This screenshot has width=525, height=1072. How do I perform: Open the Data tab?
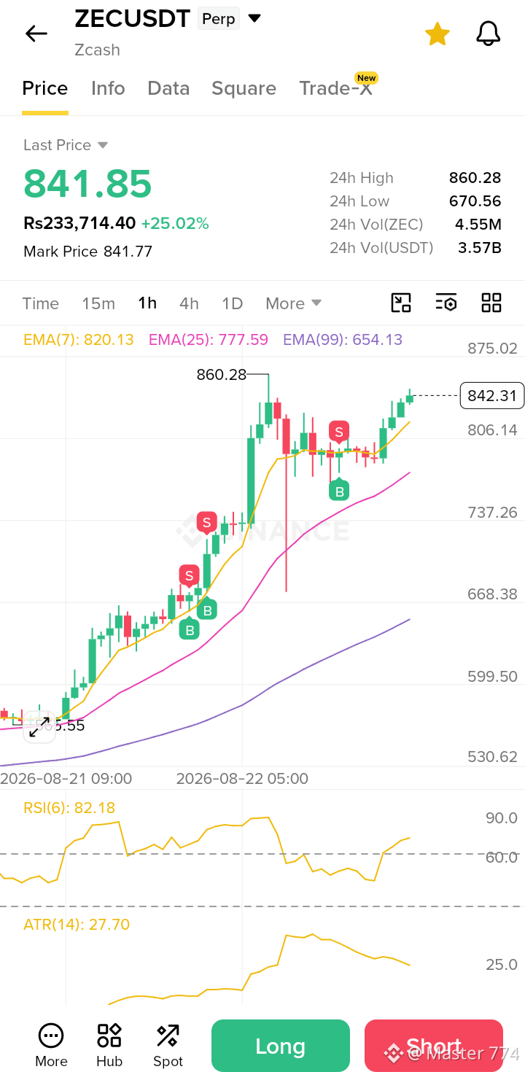pos(168,88)
